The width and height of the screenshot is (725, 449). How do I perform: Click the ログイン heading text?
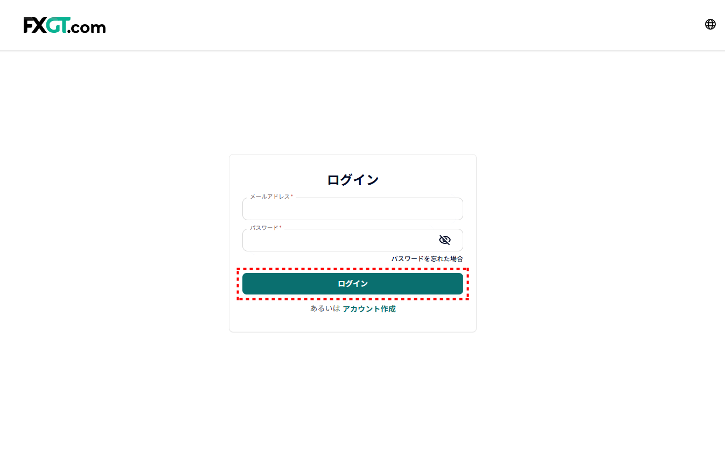click(353, 180)
